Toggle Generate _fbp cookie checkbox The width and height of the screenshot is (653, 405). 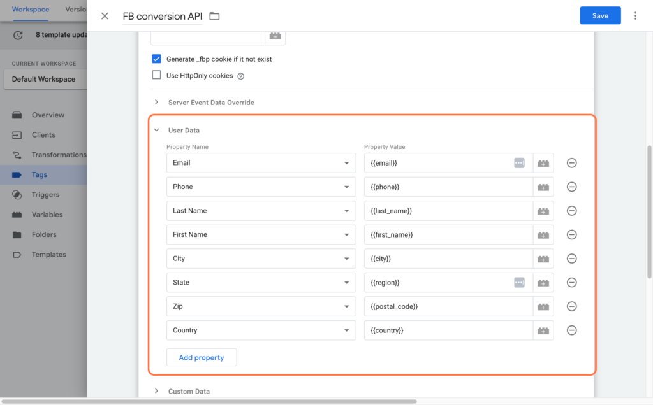click(x=157, y=59)
